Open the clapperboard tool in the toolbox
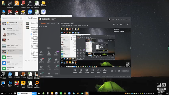The width and height of the screenshot is (169, 95). (x=41, y=68)
